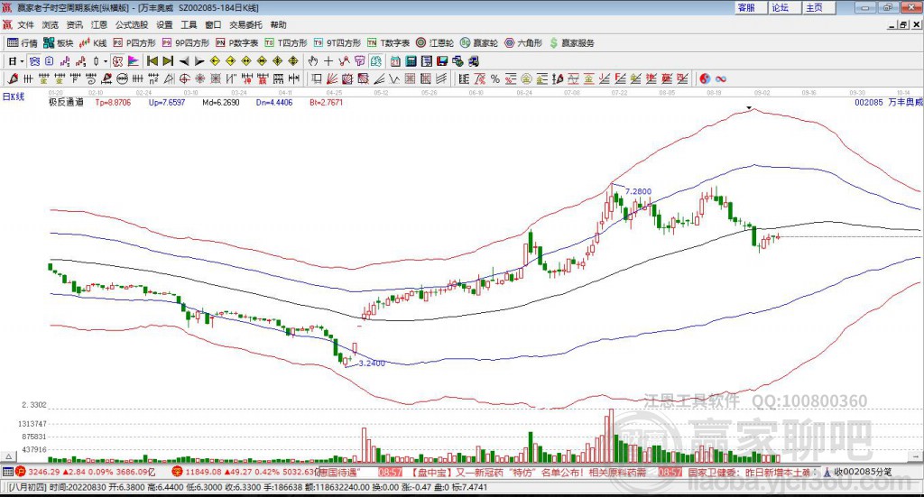Click the Md=6.2690 value
924x497 pixels.
tap(221, 102)
